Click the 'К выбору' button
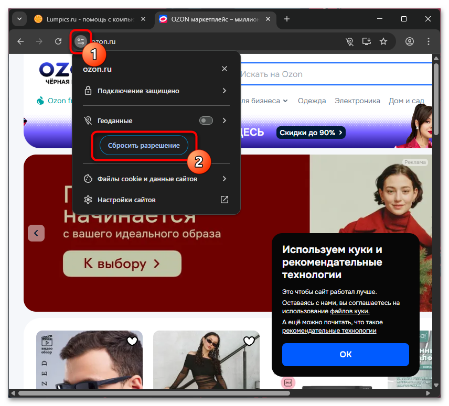 point(122,264)
